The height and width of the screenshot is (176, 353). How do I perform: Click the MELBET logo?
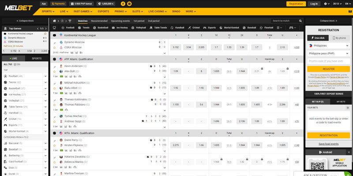(19, 8)
